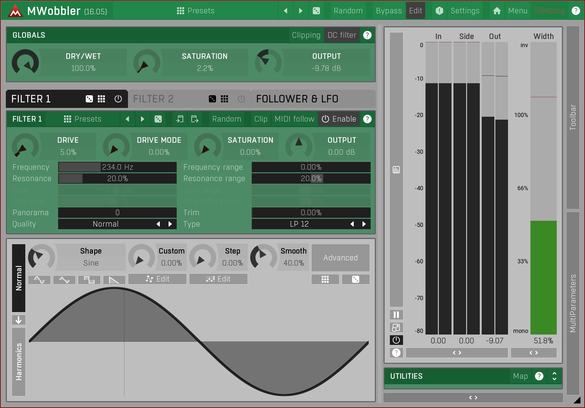Adjust the Resonance range slider
Viewport: 585px width, 408px height.
pos(311,178)
